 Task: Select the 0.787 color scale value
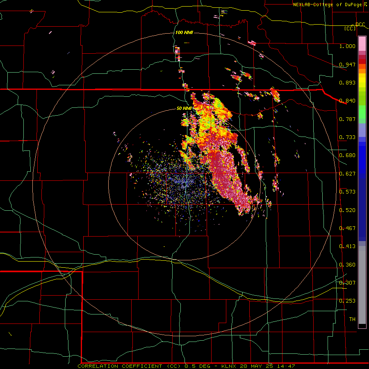(x=347, y=119)
